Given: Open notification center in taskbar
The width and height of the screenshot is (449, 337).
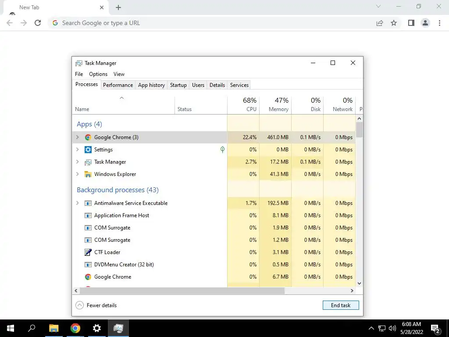Looking at the screenshot, I should 435,328.
